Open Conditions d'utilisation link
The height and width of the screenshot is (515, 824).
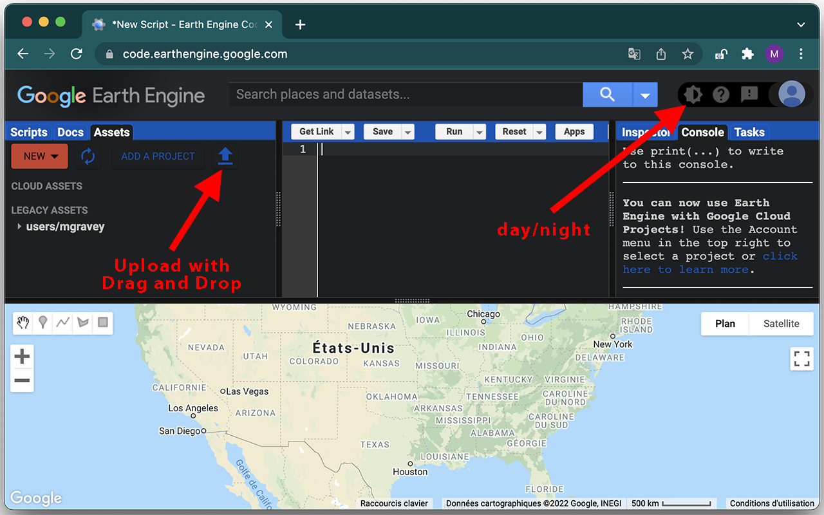point(772,503)
